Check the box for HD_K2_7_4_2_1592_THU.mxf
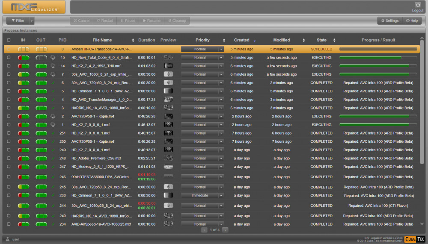This screenshot has width=428, height=244. [9, 66]
